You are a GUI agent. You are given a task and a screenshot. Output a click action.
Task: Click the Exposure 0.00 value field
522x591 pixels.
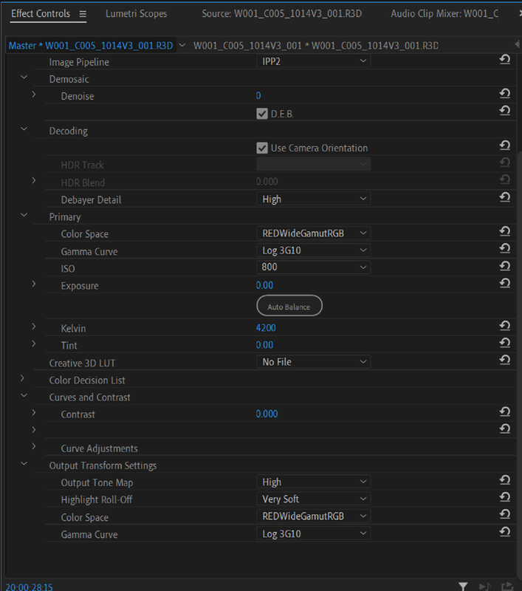click(x=264, y=285)
